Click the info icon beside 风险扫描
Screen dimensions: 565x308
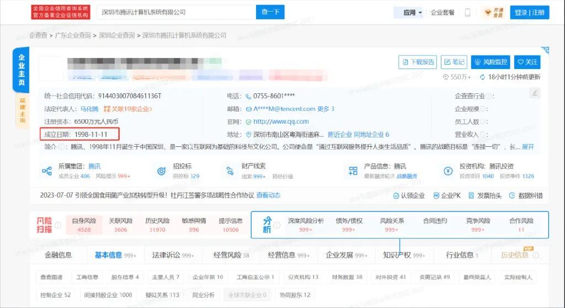(58, 225)
